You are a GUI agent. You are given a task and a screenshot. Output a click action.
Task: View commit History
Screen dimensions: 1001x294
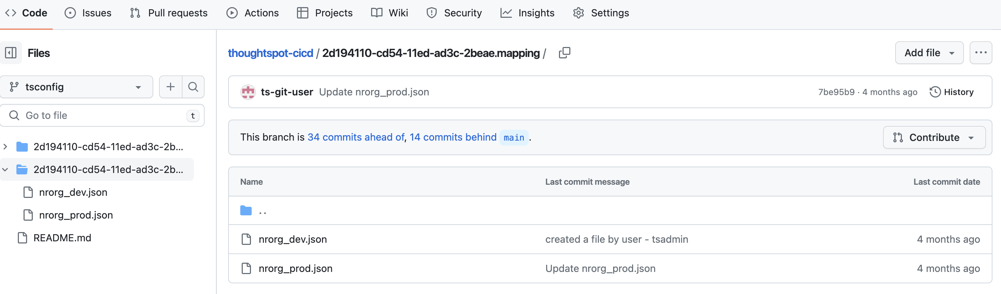pyautogui.click(x=951, y=92)
